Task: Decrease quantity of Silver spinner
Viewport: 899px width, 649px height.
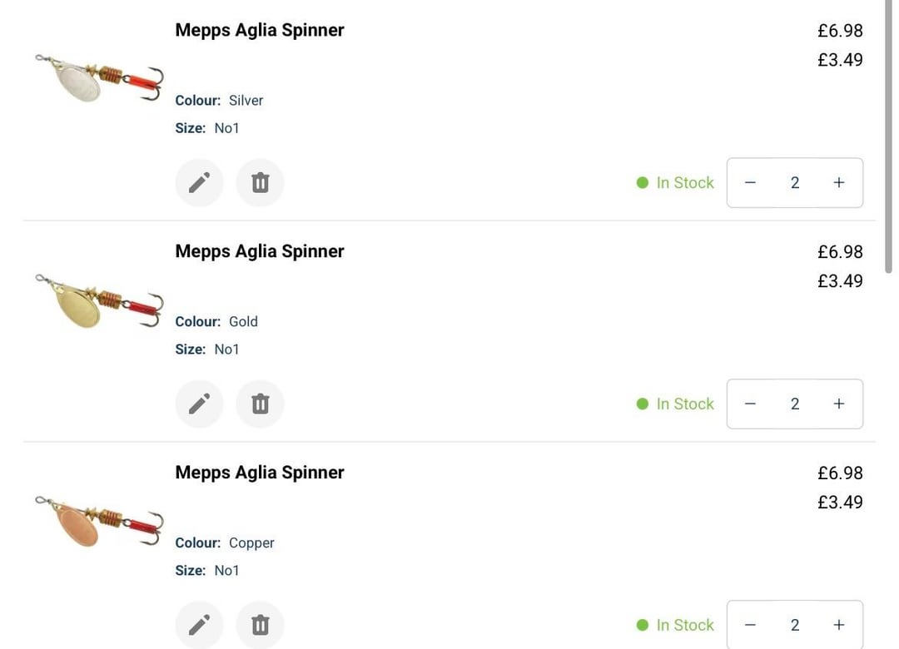Action: coord(750,183)
